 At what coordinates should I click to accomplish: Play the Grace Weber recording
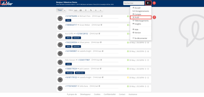tap(60, 27)
